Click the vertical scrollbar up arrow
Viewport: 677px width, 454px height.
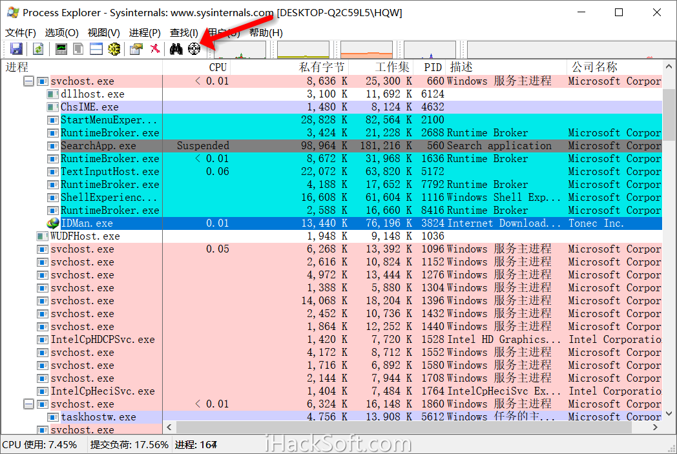point(669,67)
